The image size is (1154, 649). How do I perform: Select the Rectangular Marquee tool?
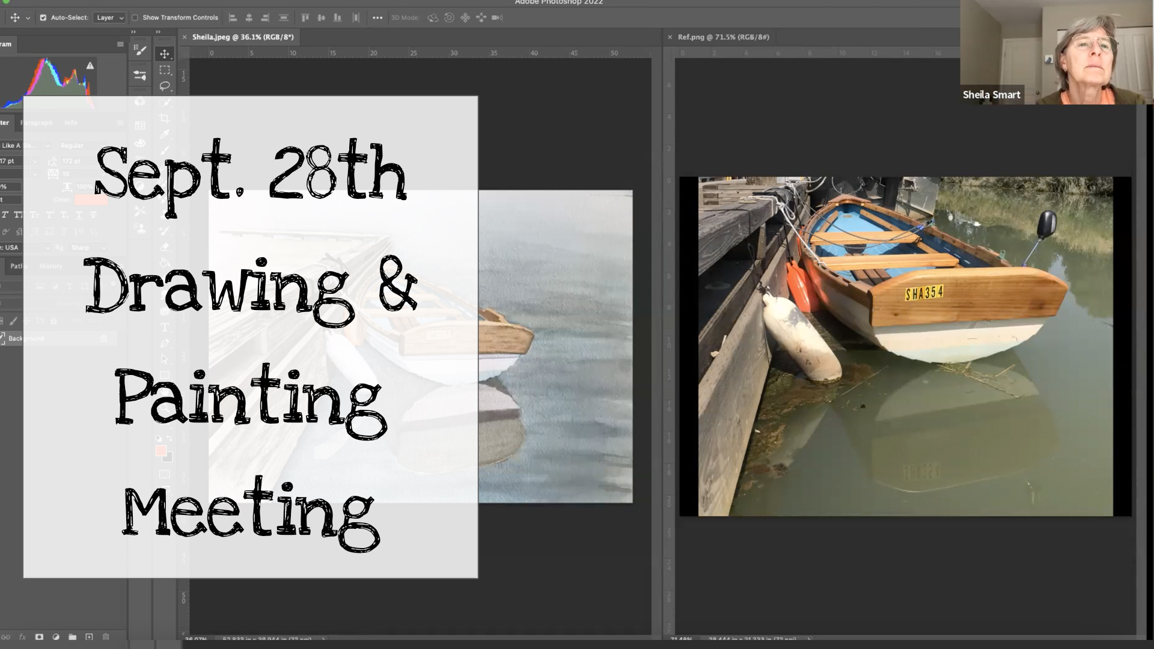[x=165, y=70]
